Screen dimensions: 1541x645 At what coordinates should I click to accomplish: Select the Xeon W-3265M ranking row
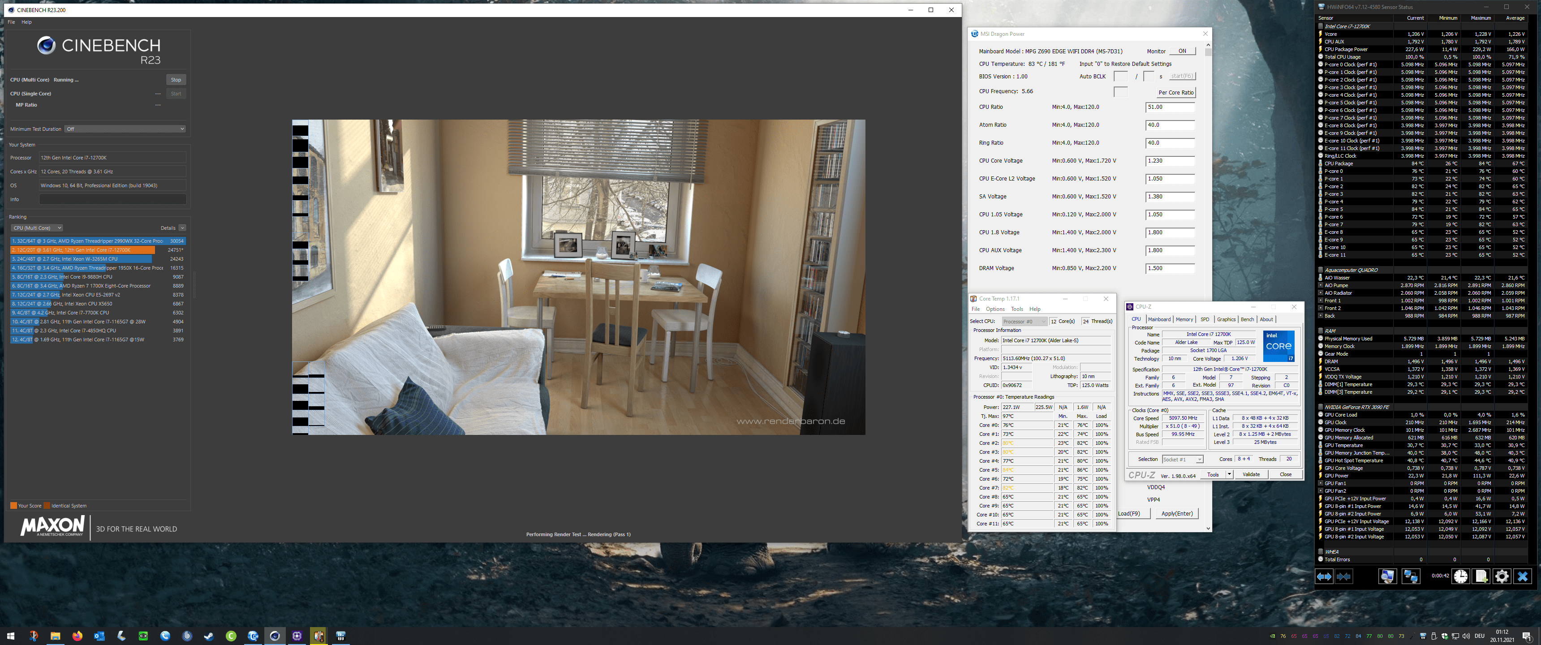[x=98, y=259]
